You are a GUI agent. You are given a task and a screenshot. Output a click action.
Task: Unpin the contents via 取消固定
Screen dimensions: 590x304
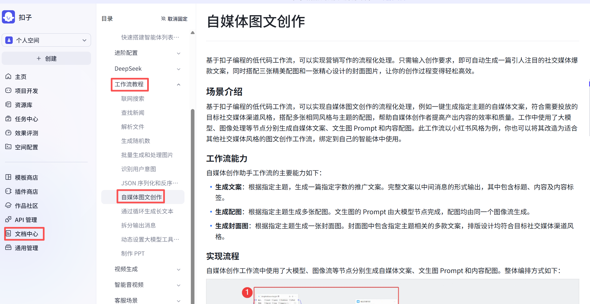click(174, 19)
